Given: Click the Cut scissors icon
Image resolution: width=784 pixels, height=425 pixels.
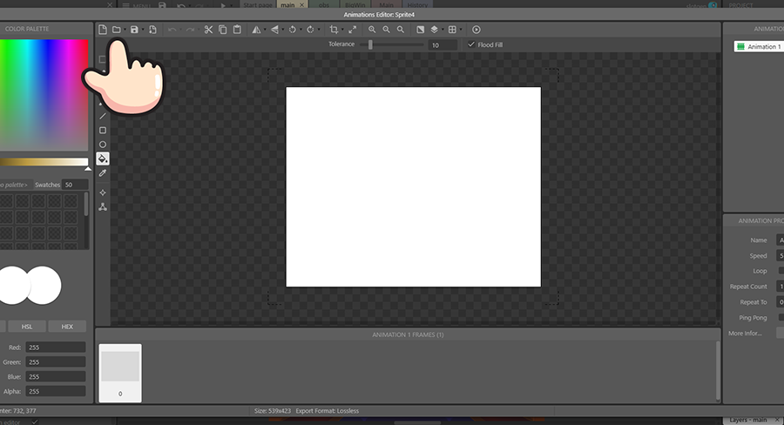Looking at the screenshot, I should click(x=208, y=30).
